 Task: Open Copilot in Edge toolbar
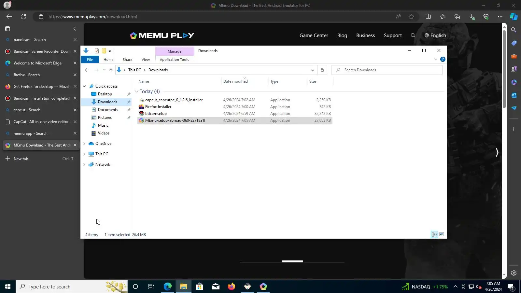(x=514, y=17)
